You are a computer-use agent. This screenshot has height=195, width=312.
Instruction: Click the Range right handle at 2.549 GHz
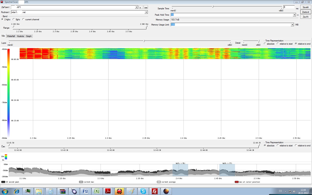pos(146,26)
